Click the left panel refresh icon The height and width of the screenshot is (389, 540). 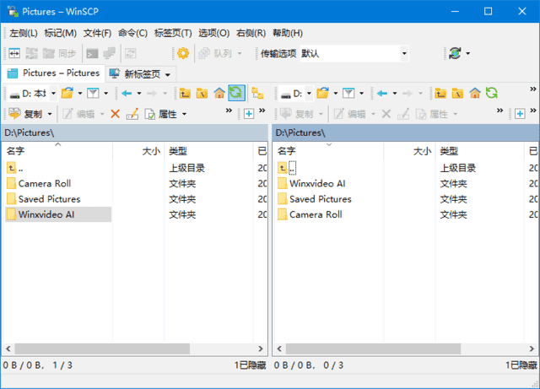click(236, 94)
